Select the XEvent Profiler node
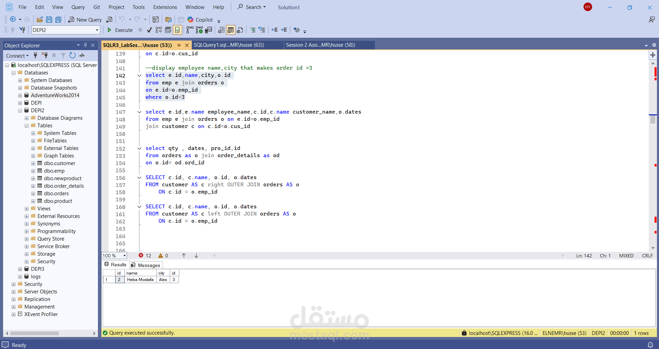 [41, 314]
